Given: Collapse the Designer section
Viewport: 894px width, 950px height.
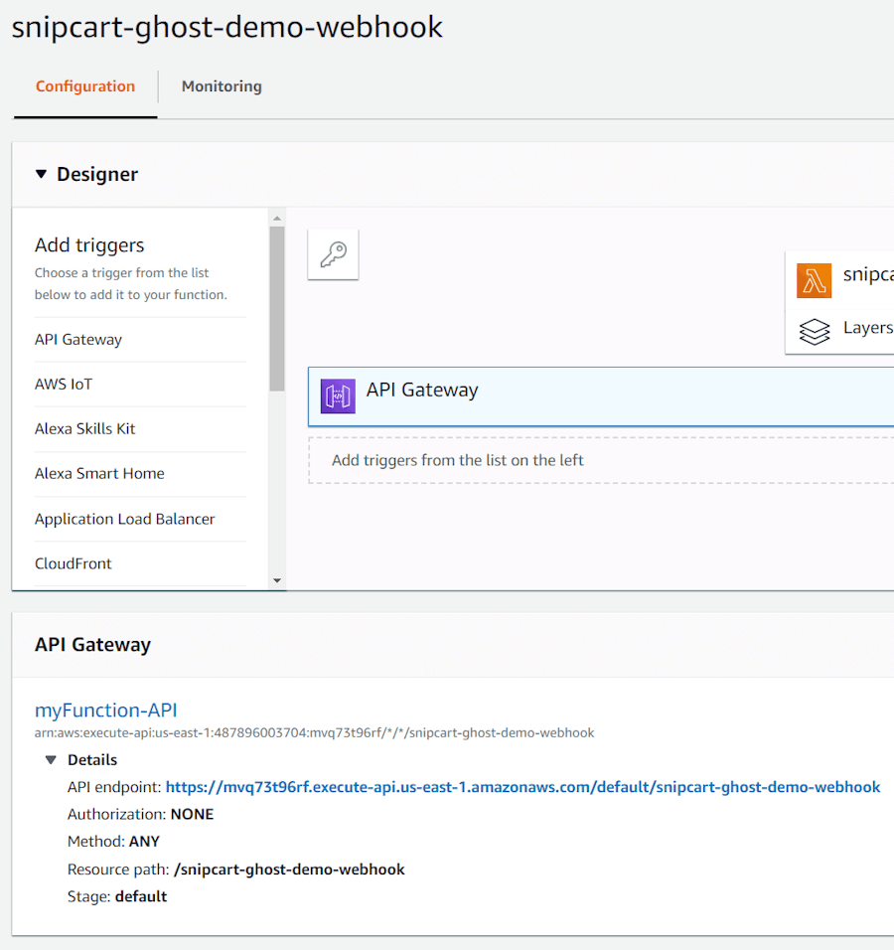Looking at the screenshot, I should click(x=41, y=175).
